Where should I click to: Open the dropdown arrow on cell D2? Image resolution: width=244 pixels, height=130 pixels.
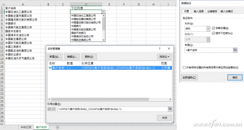(104, 12)
